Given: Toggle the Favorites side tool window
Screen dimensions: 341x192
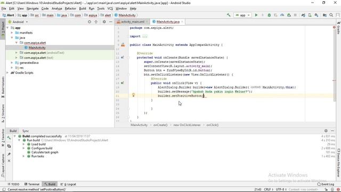Looking at the screenshot, I should point(3,138).
